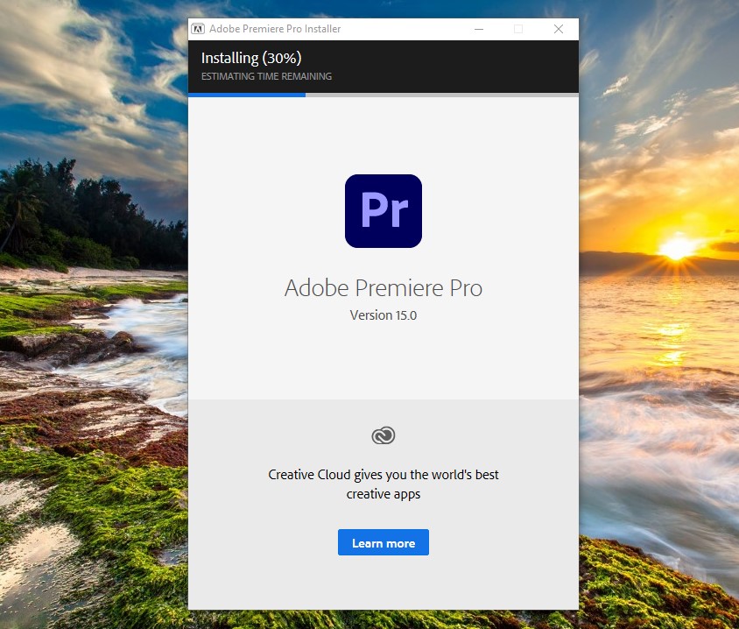Click the 'Adobe Premiere Pro Installer' window title
The width and height of the screenshot is (739, 629).
275,29
